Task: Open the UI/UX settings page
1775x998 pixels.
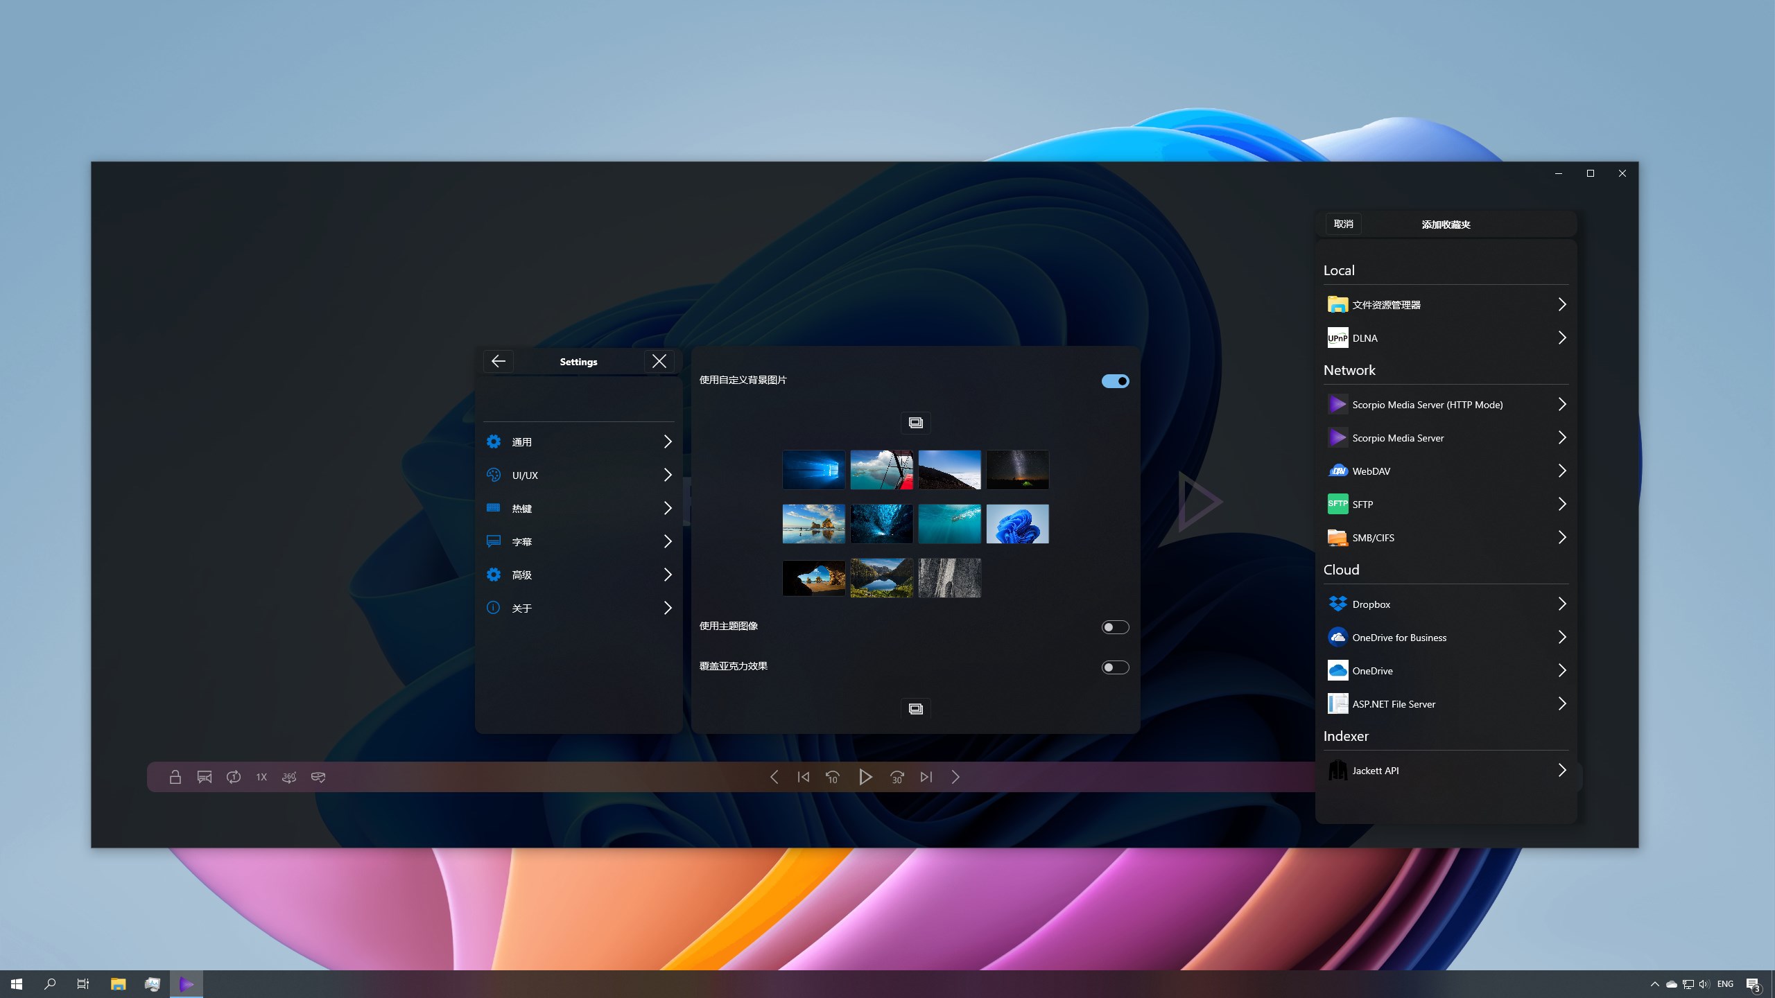Action: click(x=580, y=475)
